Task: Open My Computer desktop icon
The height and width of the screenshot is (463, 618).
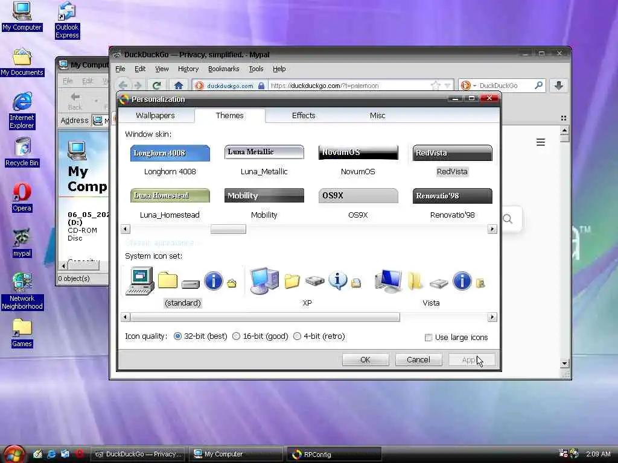Action: 22,16
